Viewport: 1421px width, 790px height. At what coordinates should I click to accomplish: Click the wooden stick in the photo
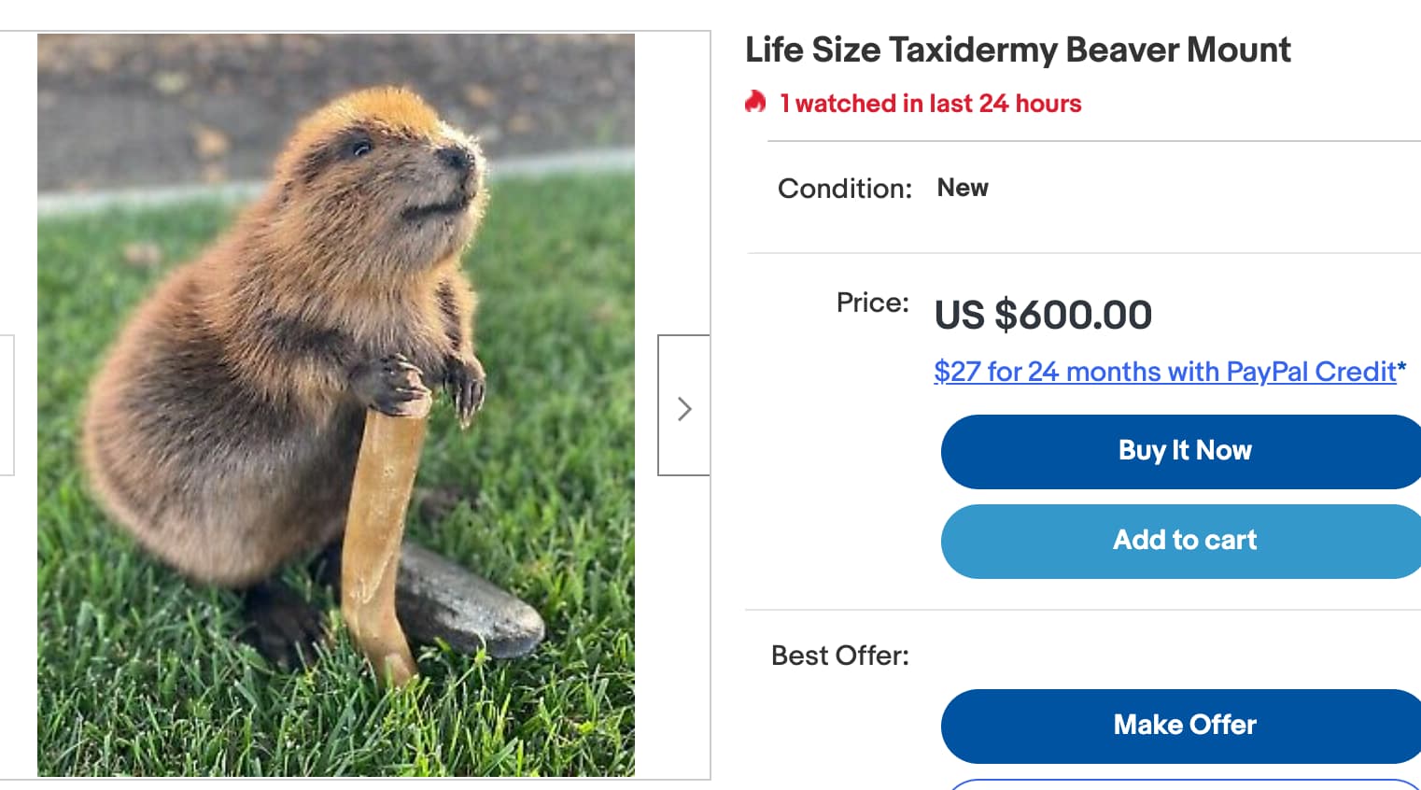click(x=378, y=532)
